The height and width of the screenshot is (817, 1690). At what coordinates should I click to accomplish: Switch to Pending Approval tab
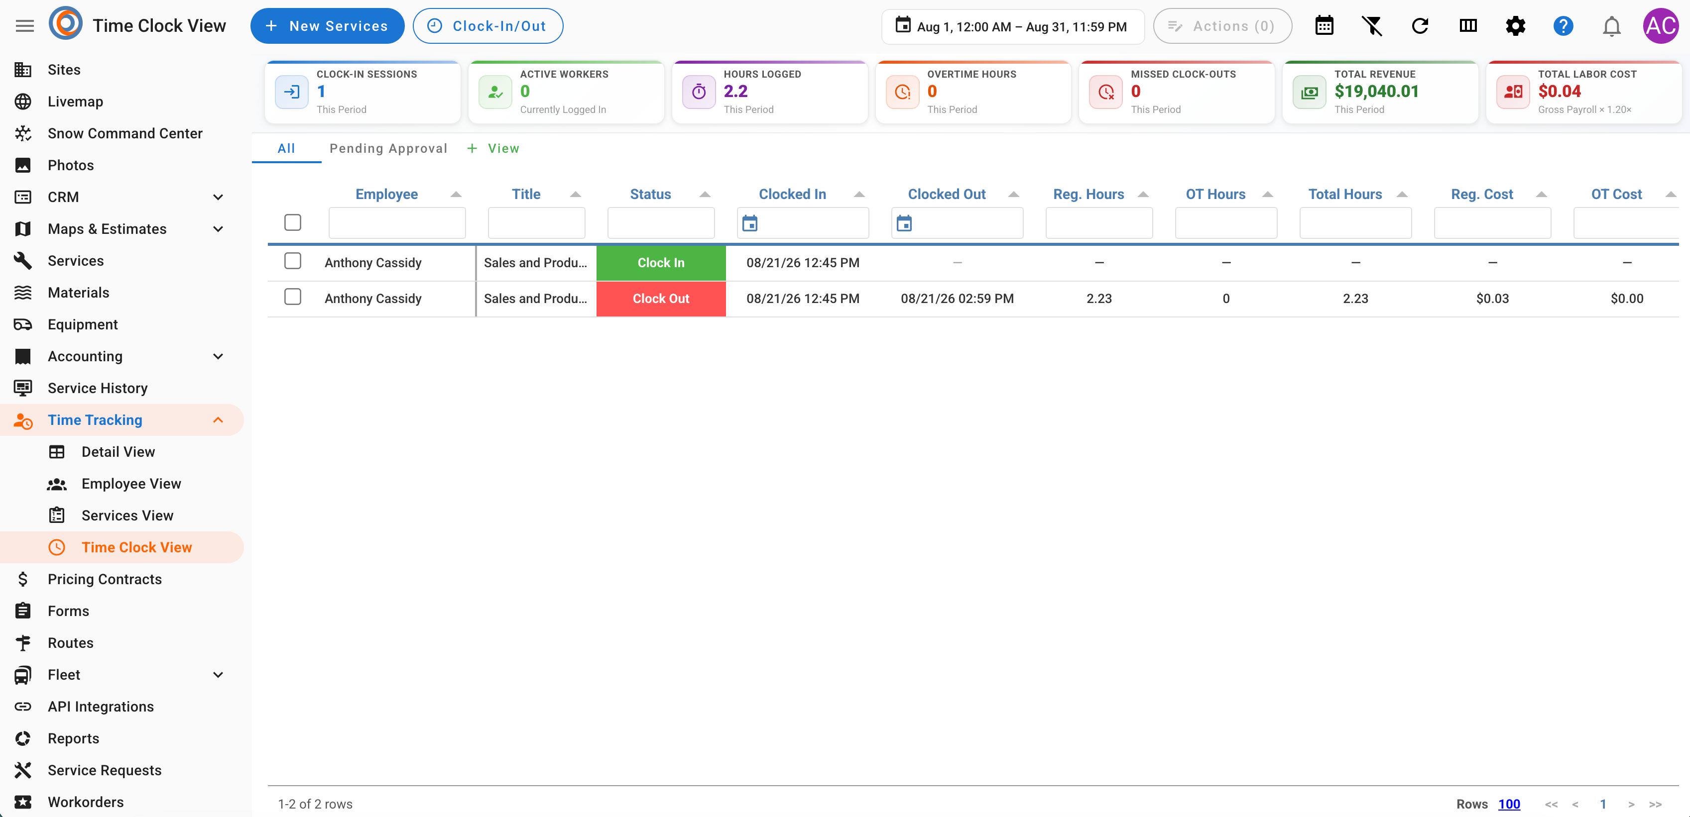point(388,149)
